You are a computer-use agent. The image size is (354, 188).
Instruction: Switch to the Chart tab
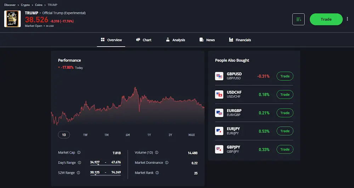pos(144,40)
